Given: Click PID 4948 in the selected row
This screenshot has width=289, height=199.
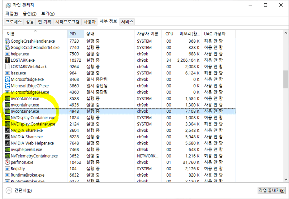Looking at the screenshot, I should click(74, 111).
